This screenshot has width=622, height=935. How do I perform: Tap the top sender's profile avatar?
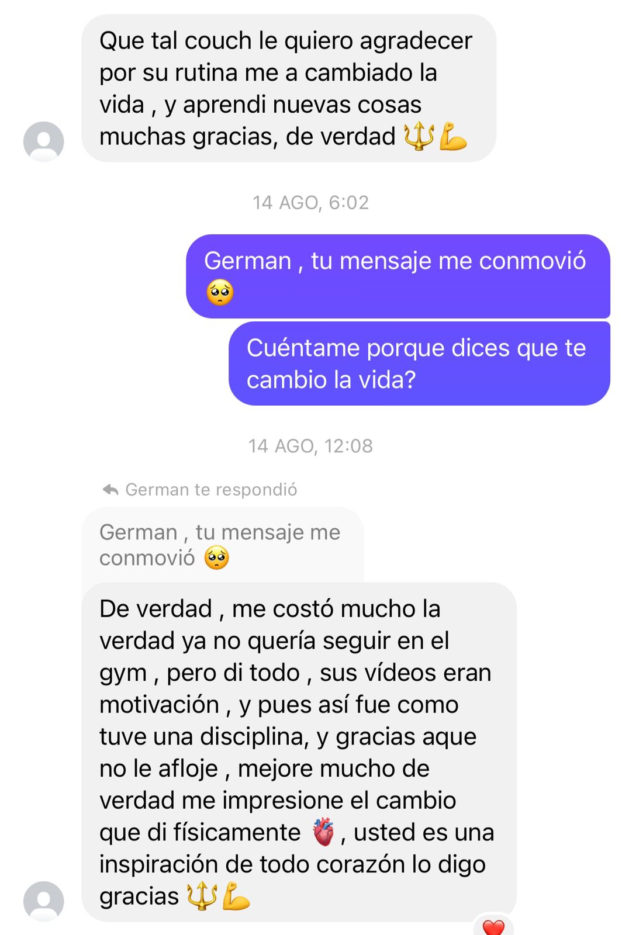[43, 141]
